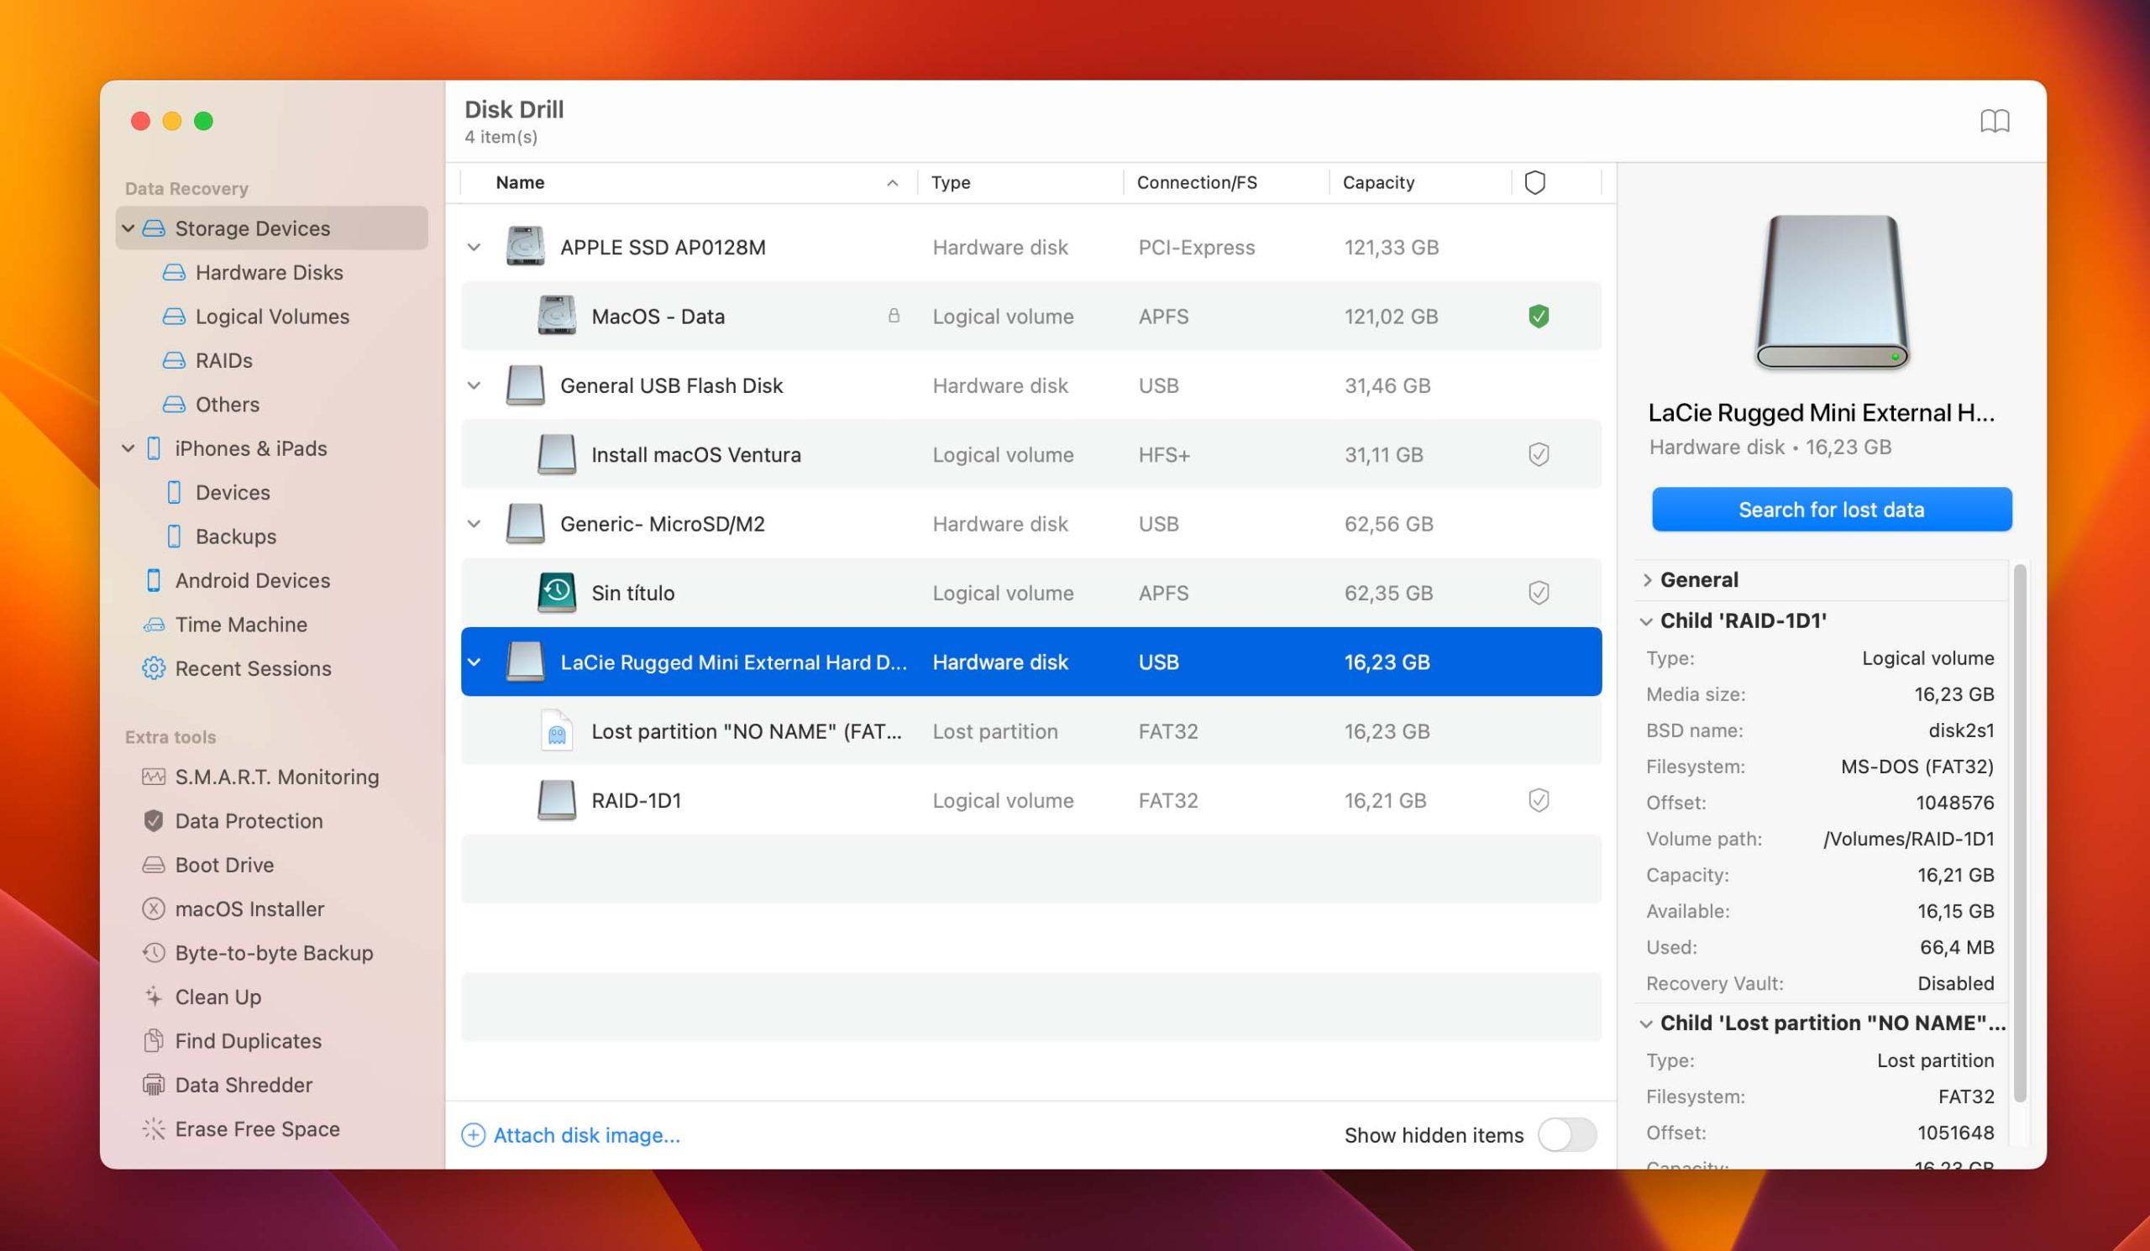This screenshot has height=1251, width=2150.
Task: Collapse the Storage Devices sidebar group
Action: pos(128,228)
